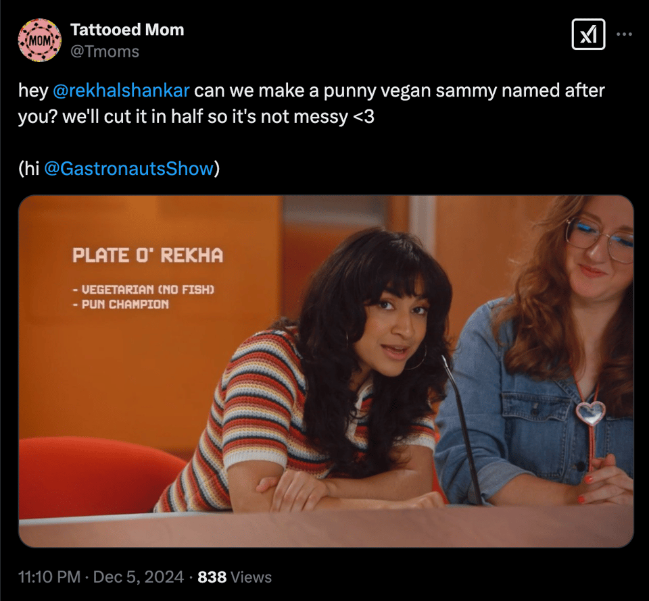Click the 'VEGETARIAN (NO FISH)' line in image
Viewport: 649px width, 601px height.
coord(143,289)
